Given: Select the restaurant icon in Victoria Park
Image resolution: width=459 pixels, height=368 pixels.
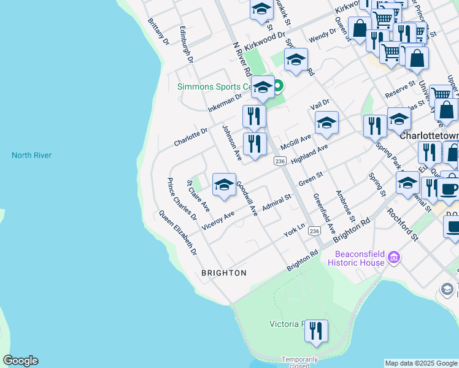Looking at the screenshot, I should (316, 331).
